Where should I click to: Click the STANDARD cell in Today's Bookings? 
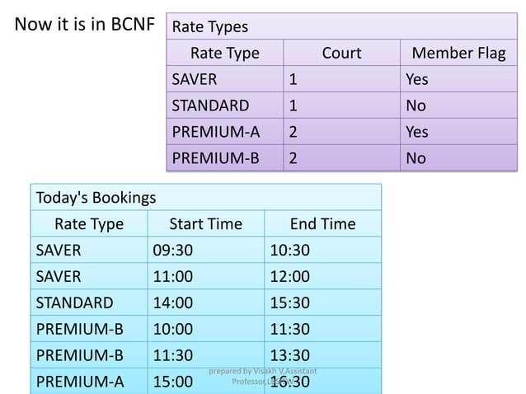tap(89, 303)
